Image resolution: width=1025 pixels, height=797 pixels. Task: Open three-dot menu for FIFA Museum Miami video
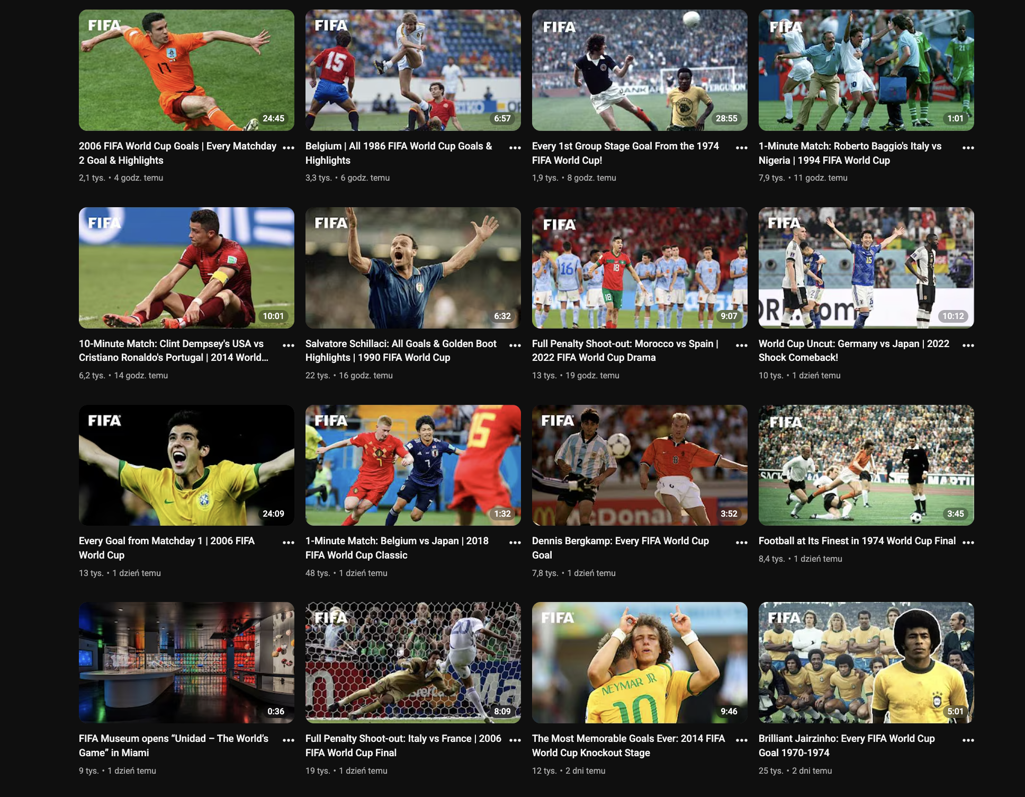289,740
